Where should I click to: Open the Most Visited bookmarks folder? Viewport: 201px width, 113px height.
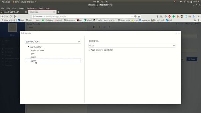8,20
